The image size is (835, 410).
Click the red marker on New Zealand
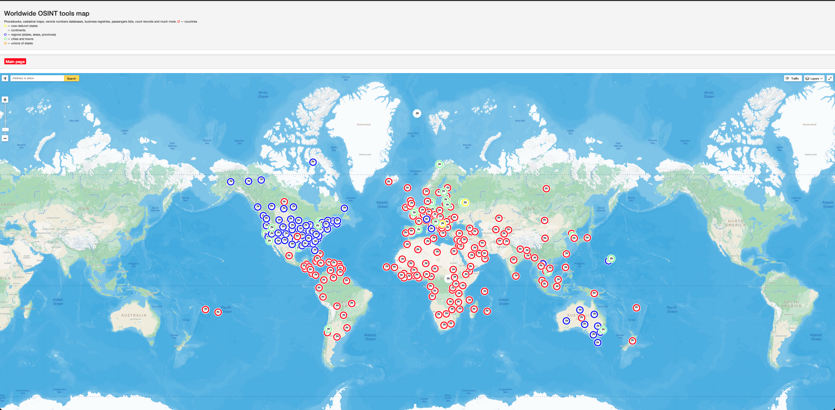tap(633, 341)
